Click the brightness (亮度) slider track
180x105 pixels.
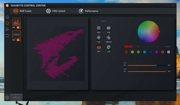click(147, 66)
